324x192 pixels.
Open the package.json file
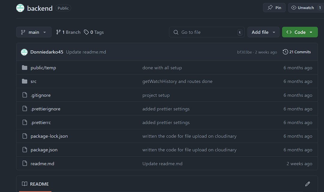pos(44,150)
